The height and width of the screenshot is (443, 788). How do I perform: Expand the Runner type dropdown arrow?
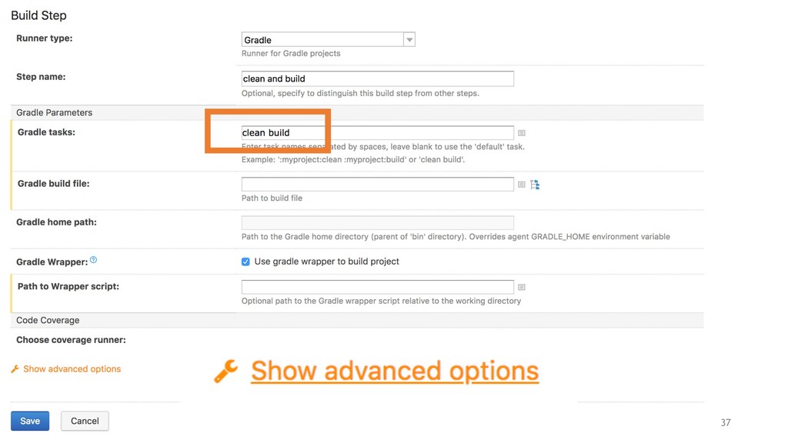click(409, 40)
